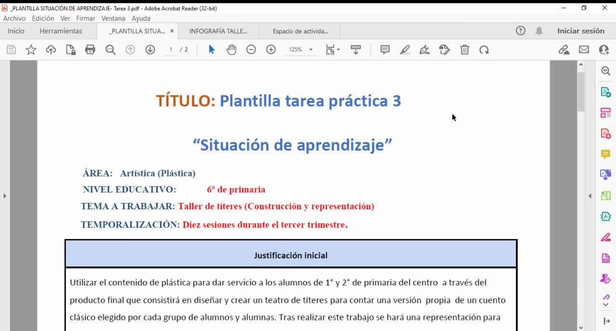Collapse the right tools pane
This screenshot has height=331, width=616.
click(x=590, y=196)
